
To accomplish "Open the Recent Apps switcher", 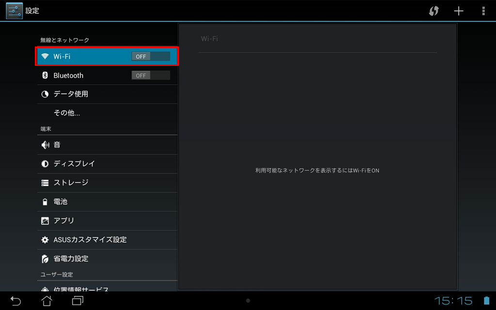I will [x=77, y=301].
